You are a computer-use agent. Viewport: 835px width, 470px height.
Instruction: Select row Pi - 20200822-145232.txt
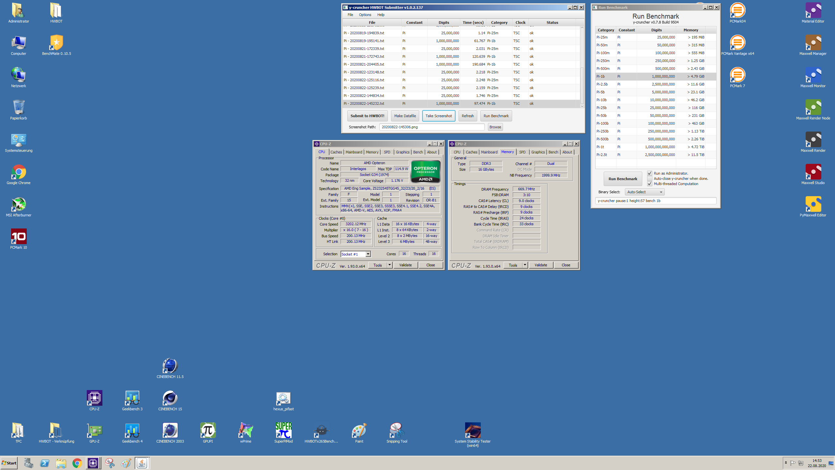point(461,103)
